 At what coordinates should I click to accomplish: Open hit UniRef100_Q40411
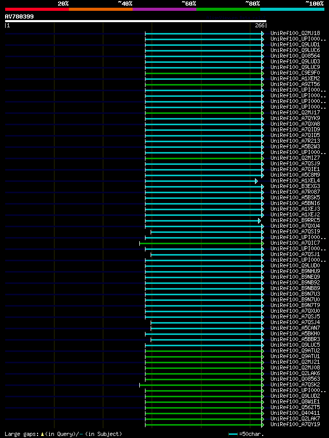295,413
